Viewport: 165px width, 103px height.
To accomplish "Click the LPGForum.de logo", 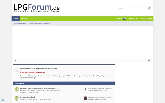I will point(37,8).
